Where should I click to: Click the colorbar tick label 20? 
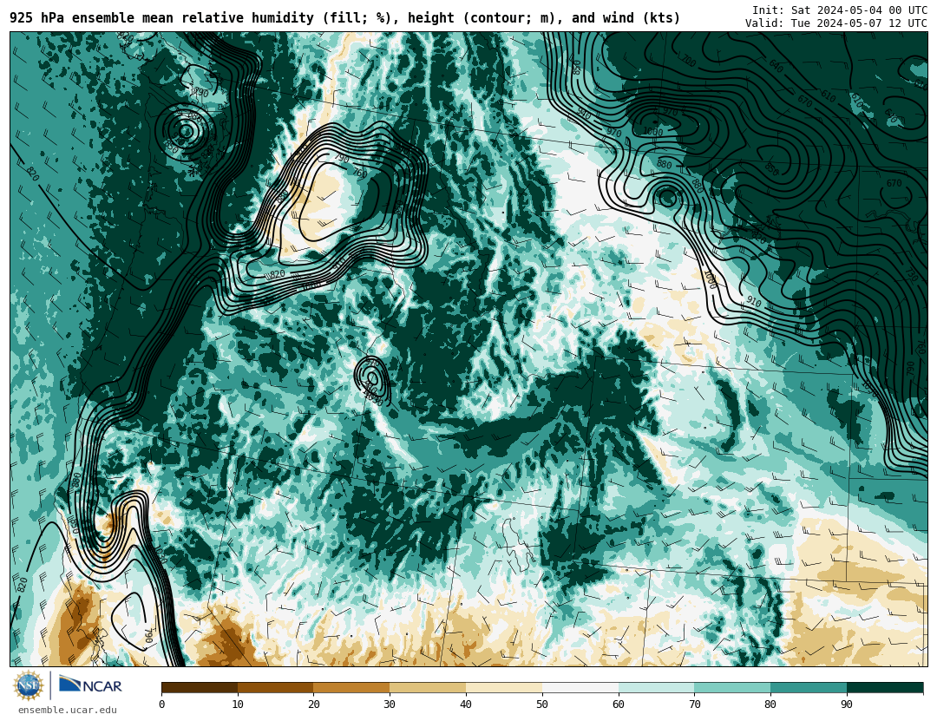pos(314,705)
